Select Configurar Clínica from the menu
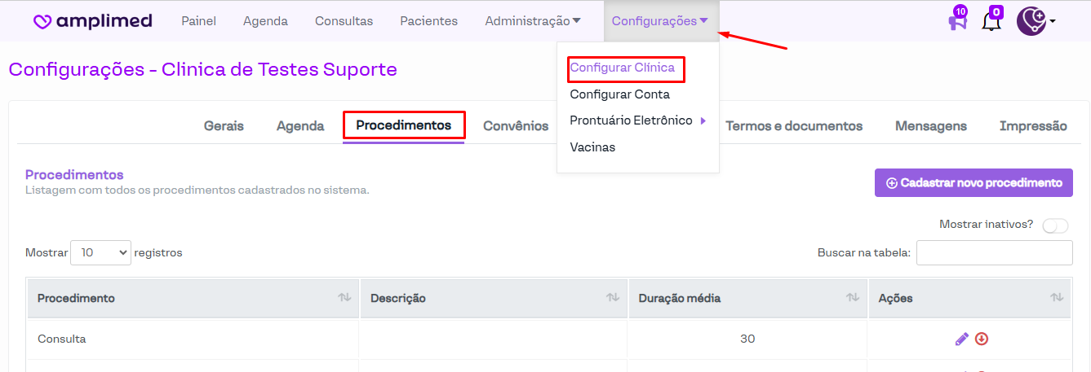The width and height of the screenshot is (1091, 372). 623,68
